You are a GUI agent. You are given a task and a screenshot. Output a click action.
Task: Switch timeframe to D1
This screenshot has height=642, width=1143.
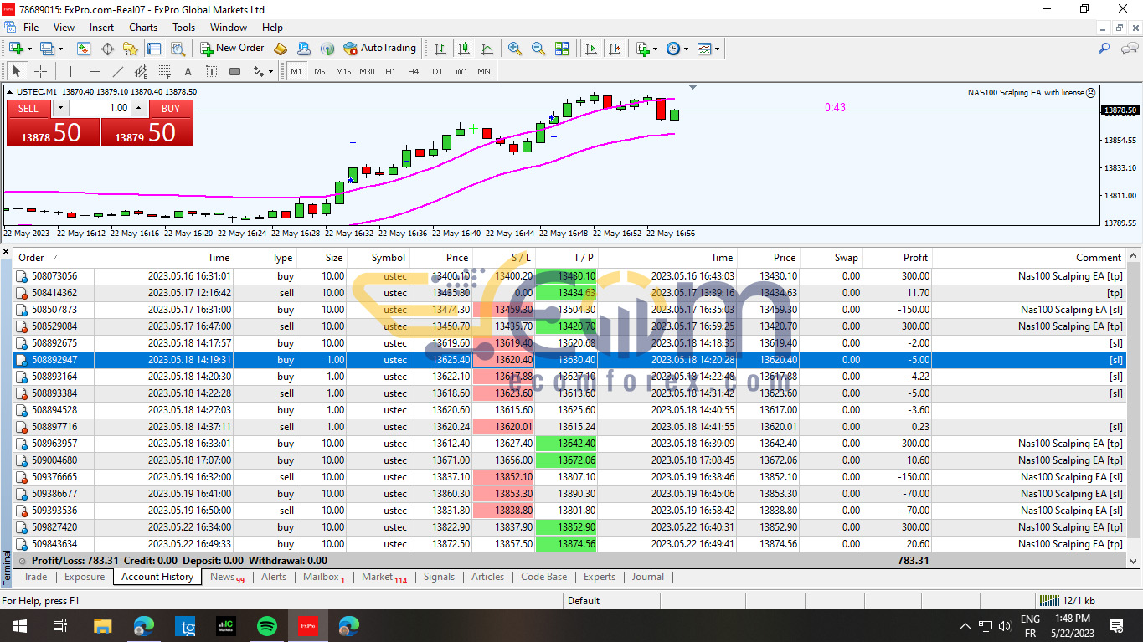tap(437, 71)
